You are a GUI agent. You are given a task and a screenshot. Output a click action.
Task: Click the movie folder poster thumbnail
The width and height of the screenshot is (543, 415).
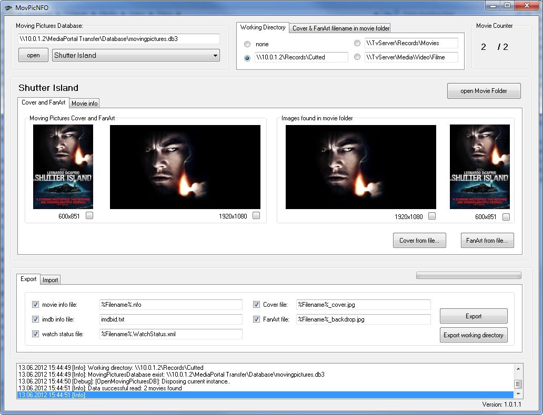click(479, 167)
